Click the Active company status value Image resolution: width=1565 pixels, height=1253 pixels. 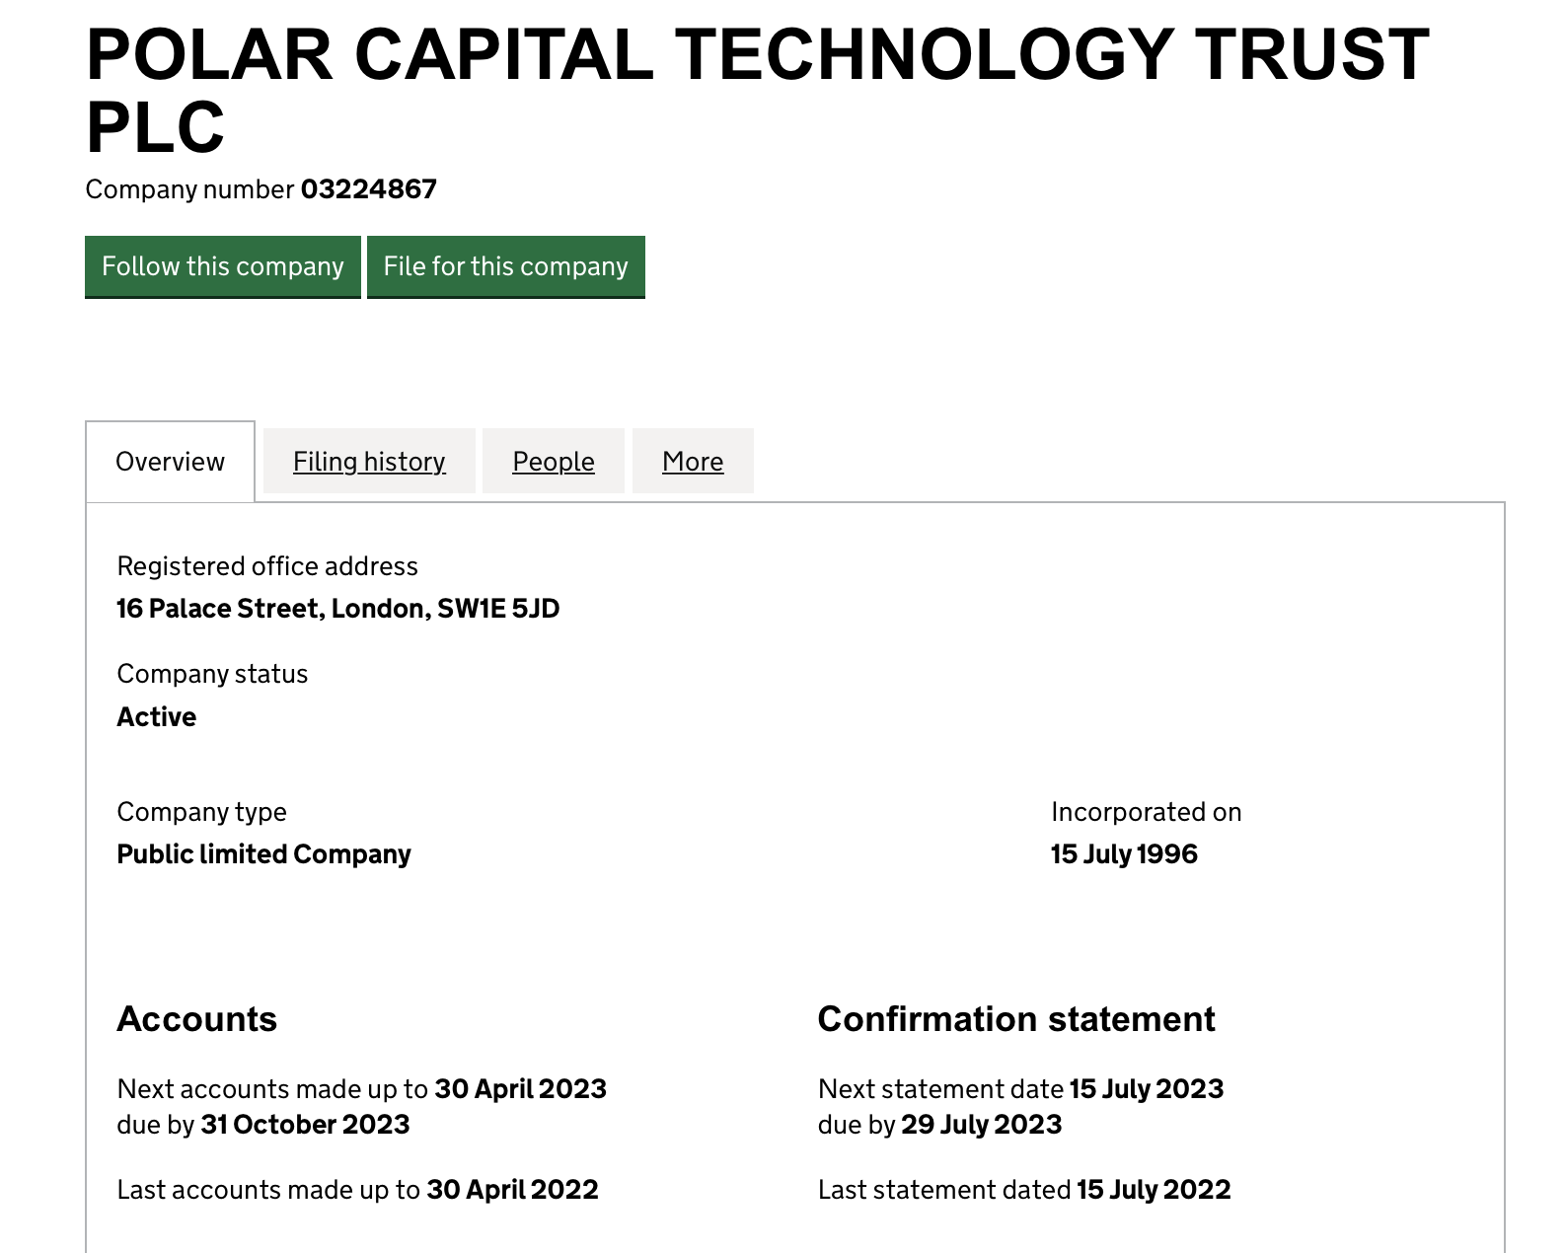pos(157,717)
